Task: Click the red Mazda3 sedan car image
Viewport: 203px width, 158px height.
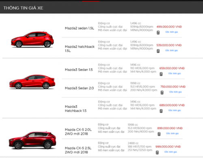Action: pos(32,82)
